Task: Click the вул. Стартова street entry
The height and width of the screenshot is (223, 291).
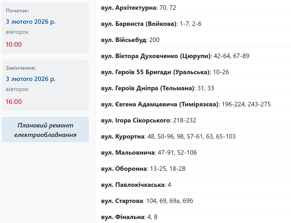Action: 147,201
